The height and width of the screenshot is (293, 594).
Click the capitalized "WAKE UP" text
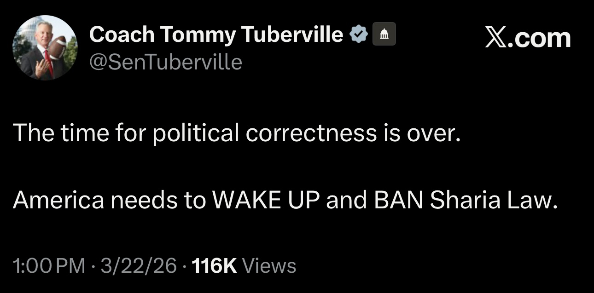pyautogui.click(x=265, y=200)
